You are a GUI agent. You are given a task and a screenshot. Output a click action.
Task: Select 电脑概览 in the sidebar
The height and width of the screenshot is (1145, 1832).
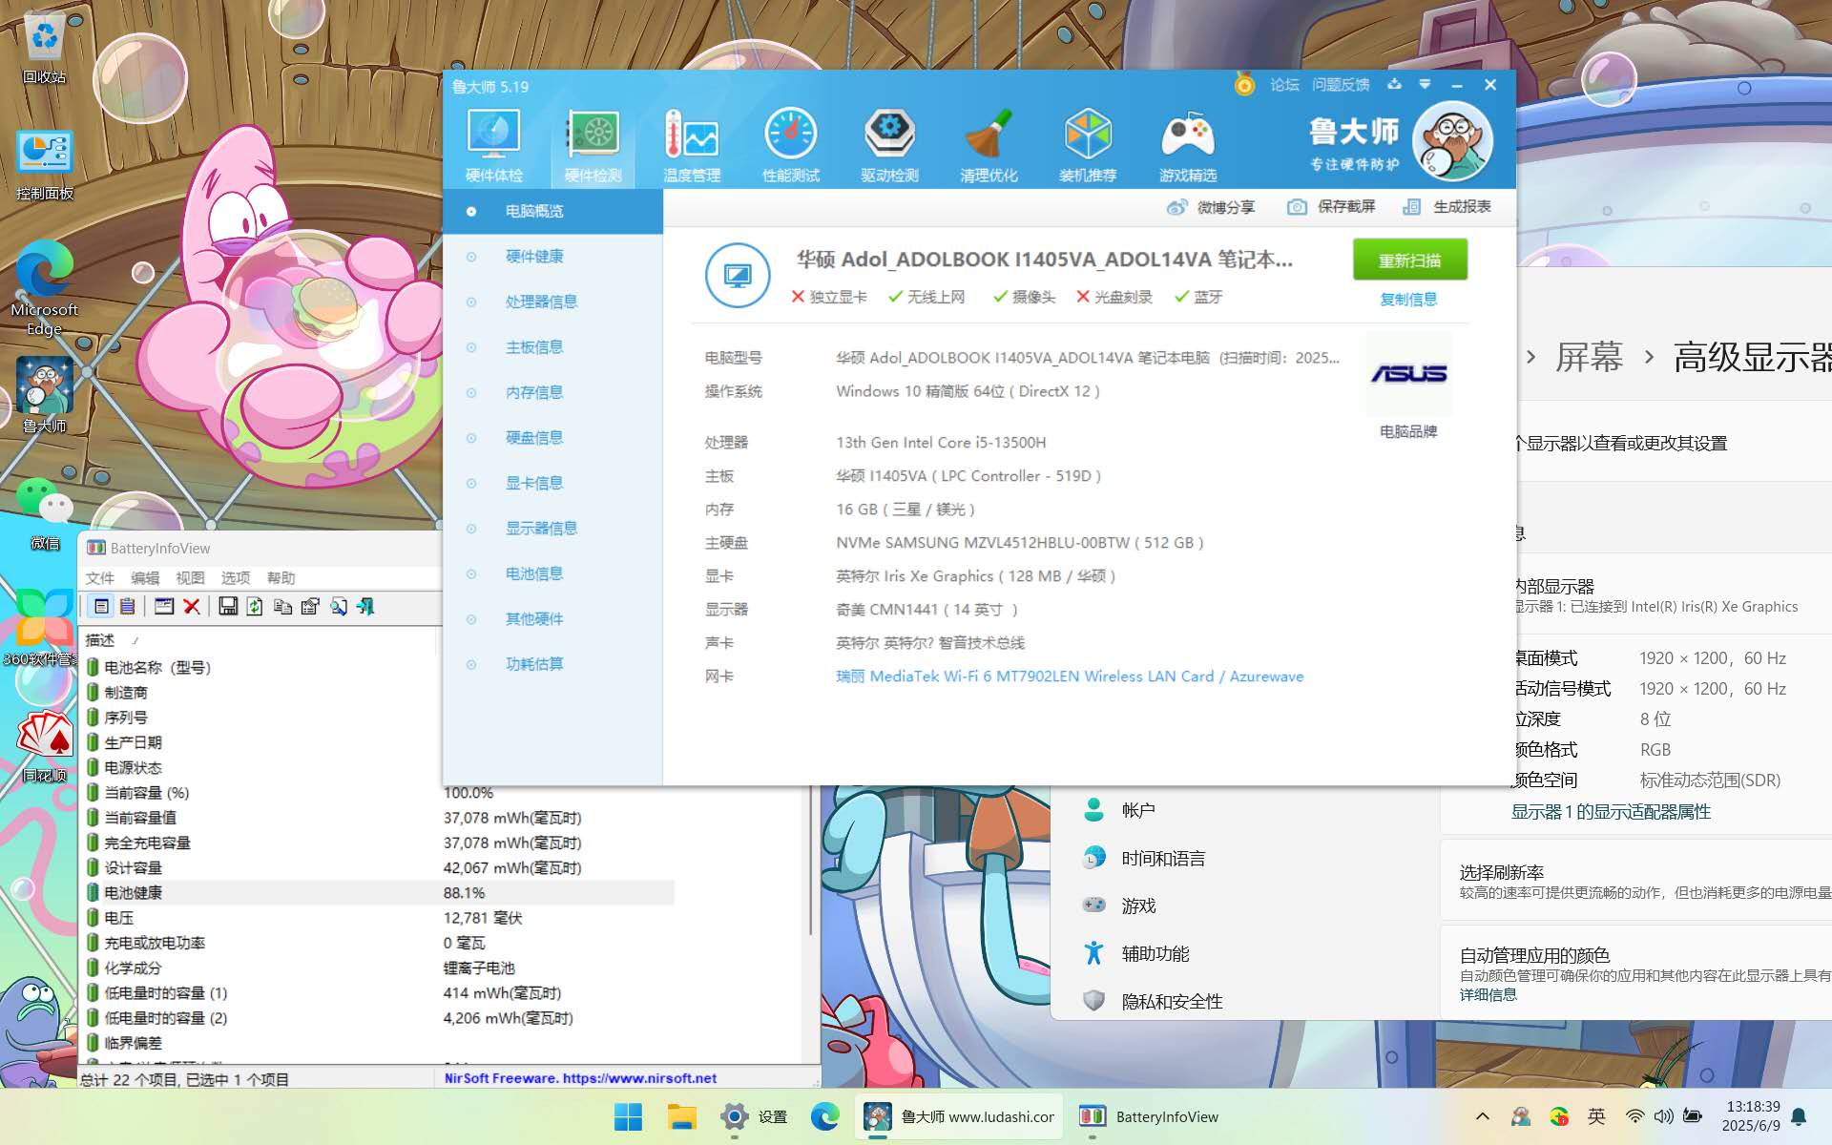(x=552, y=211)
